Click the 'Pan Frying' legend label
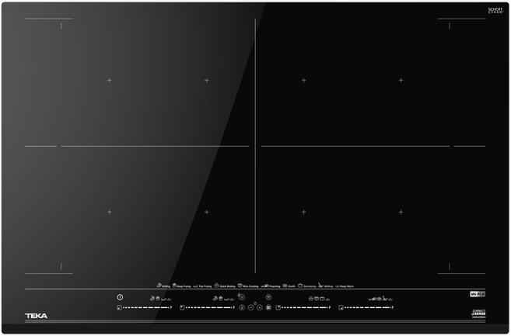Screen dimensions: 511x336 [205, 286]
